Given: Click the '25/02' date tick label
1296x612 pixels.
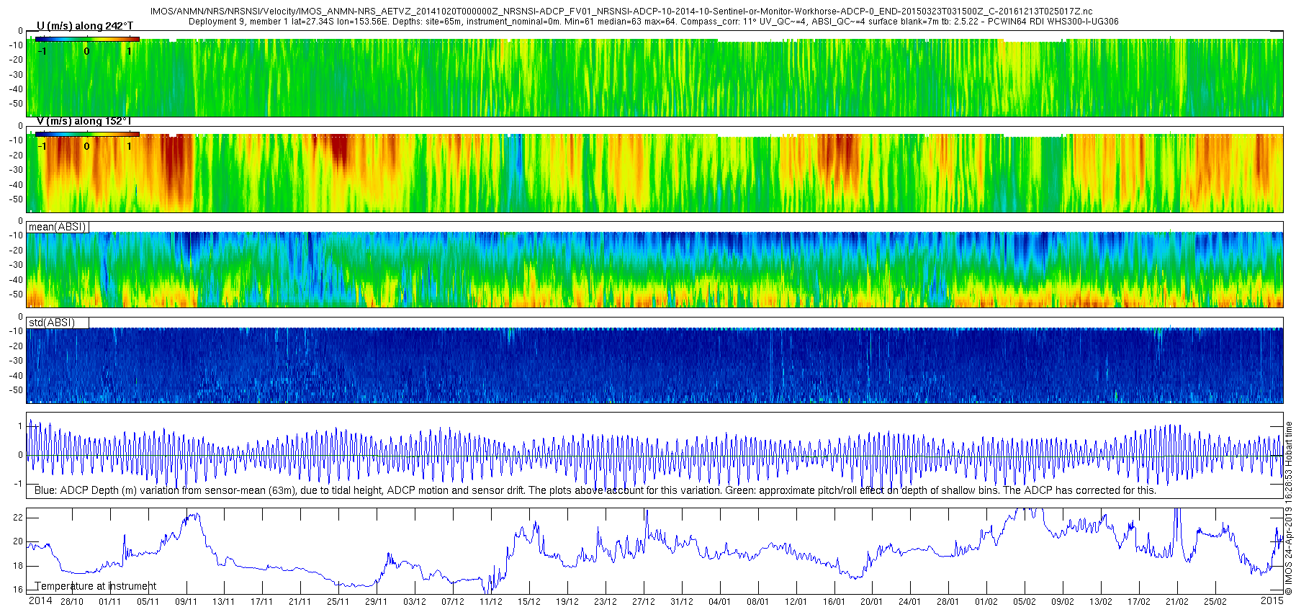Looking at the screenshot, I should [x=1215, y=602].
